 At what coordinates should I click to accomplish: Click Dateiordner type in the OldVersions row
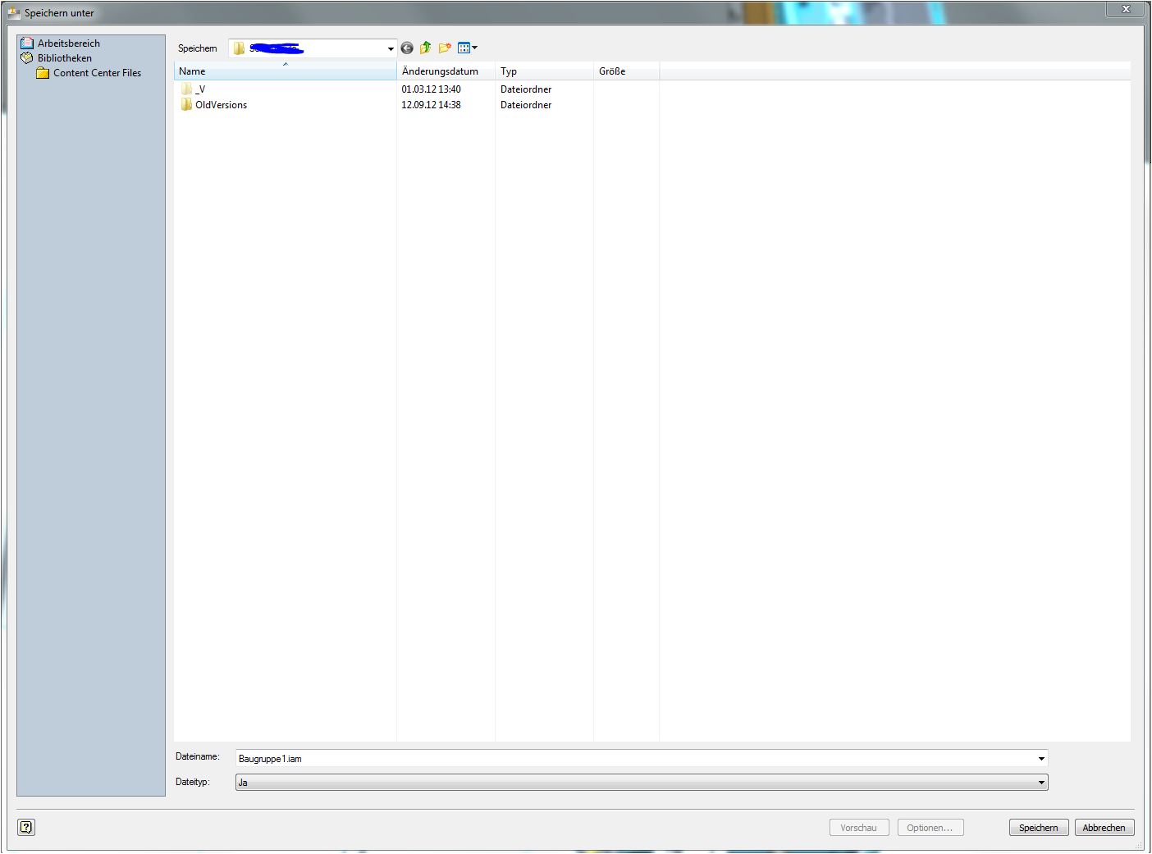(526, 105)
